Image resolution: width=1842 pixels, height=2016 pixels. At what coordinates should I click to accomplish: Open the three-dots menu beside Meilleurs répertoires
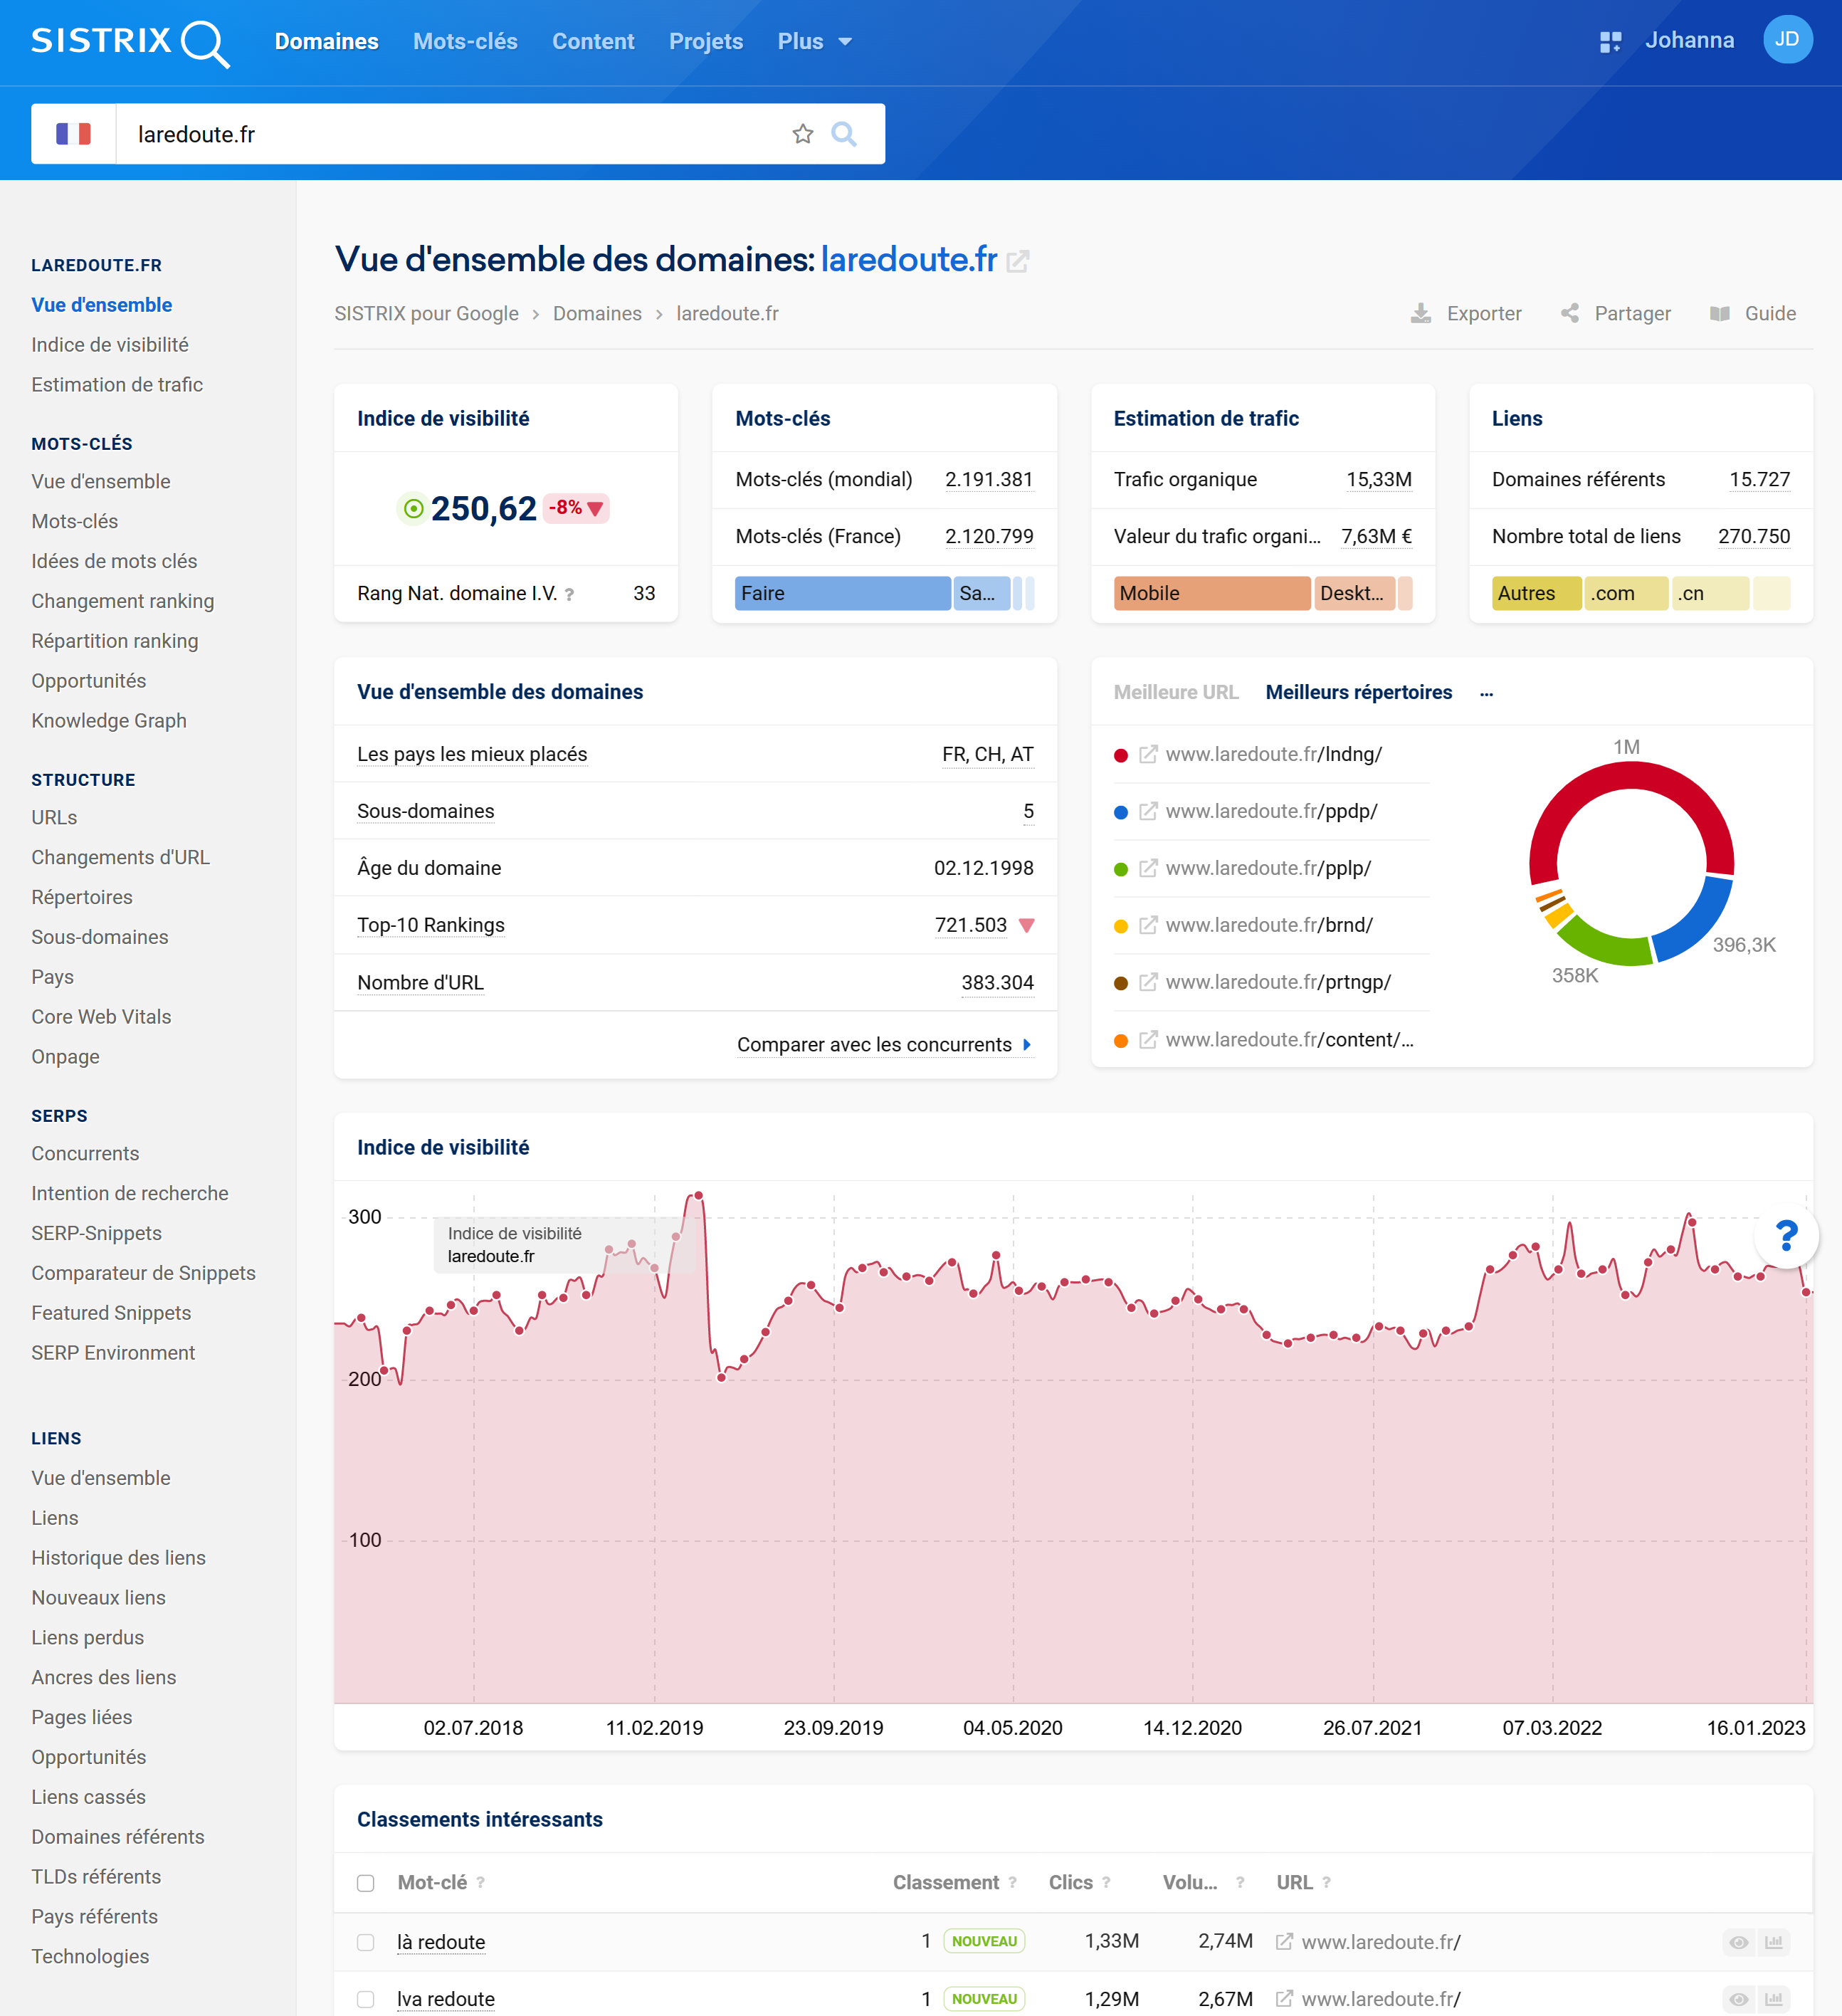[1486, 693]
